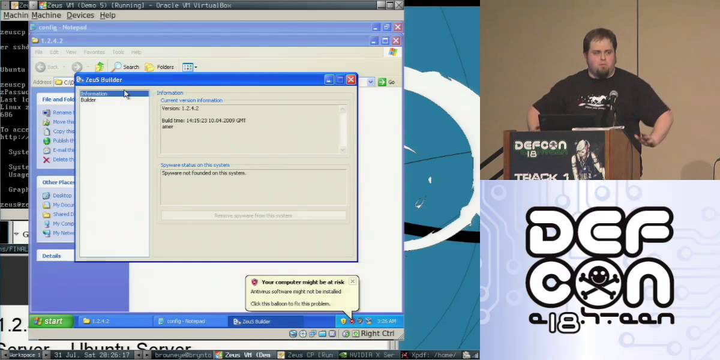Go up one folder level icon
Screen dimensions: 720x360
(x=100, y=67)
